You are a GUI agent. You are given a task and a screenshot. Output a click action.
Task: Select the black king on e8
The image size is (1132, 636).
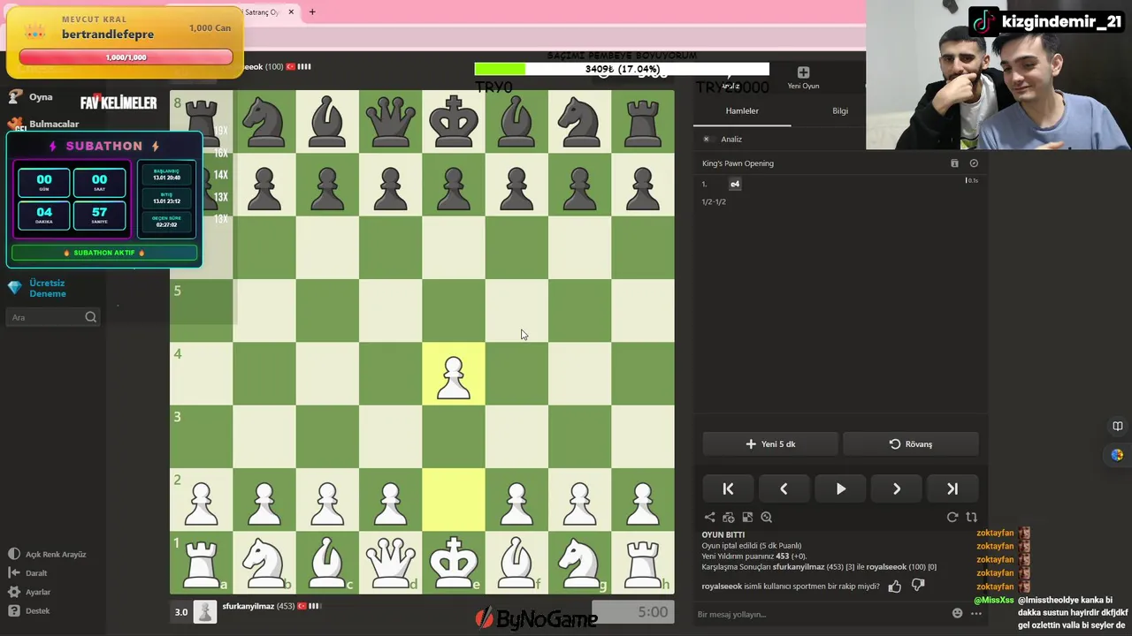(454, 121)
